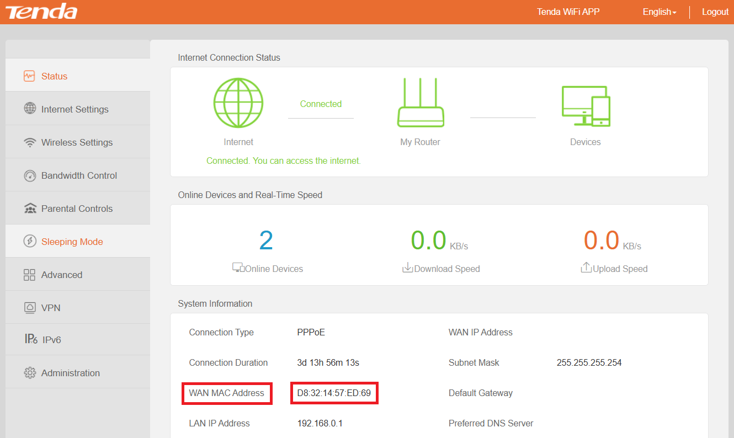Screen dimensions: 734x438
Task: Click the Tenda logo
Action: (41, 12)
